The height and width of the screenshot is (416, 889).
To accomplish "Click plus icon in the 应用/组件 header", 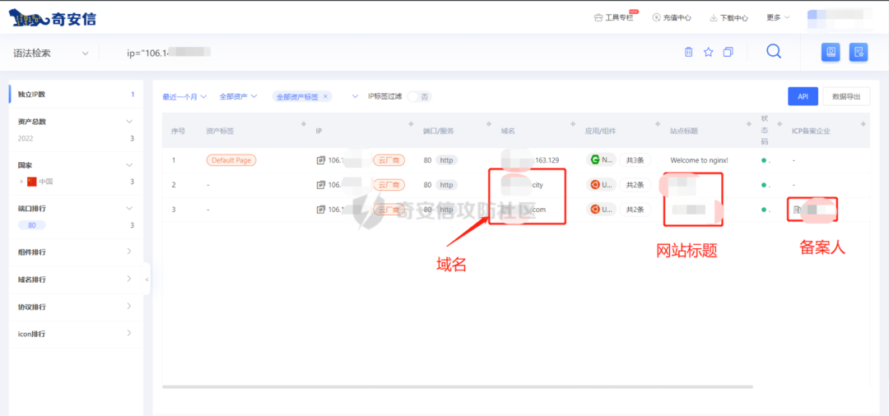I will coord(658,124).
